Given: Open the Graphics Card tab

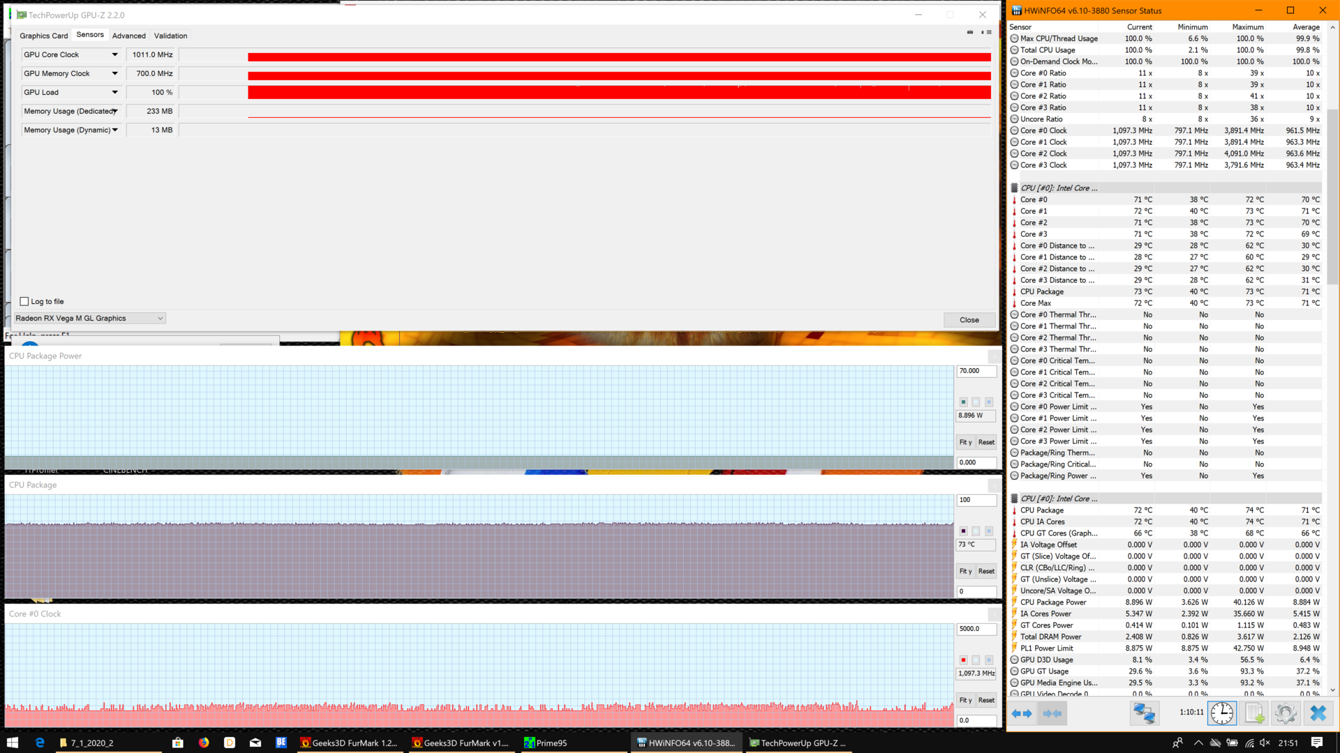Looking at the screenshot, I should [x=43, y=36].
